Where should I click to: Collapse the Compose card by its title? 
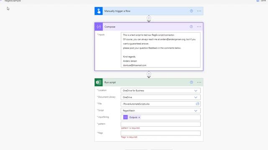[110, 27]
